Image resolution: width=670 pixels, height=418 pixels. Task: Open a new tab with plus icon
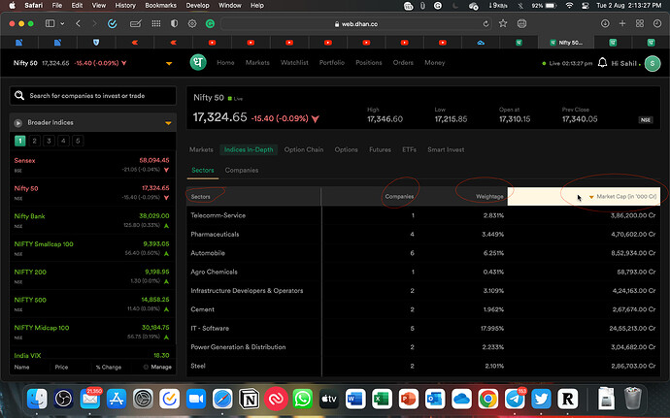(622, 23)
